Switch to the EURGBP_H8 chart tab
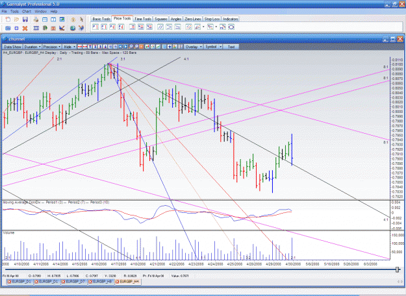406x296 pixels. 101,282
